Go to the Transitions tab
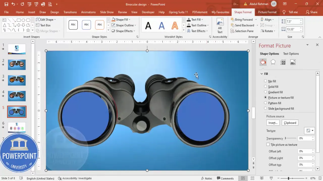Viewport: 323px width, 181px height. click(70, 12)
